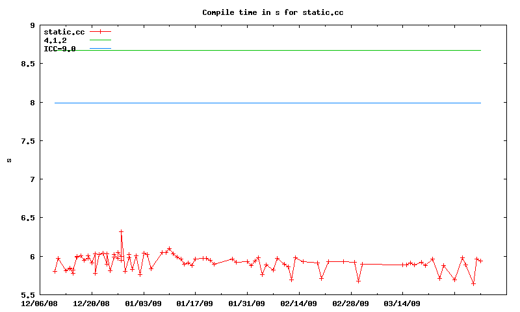This screenshot has height=312, width=520.
Task: Click the horizontal line at the 8 second level
Action: pyautogui.click(x=260, y=103)
